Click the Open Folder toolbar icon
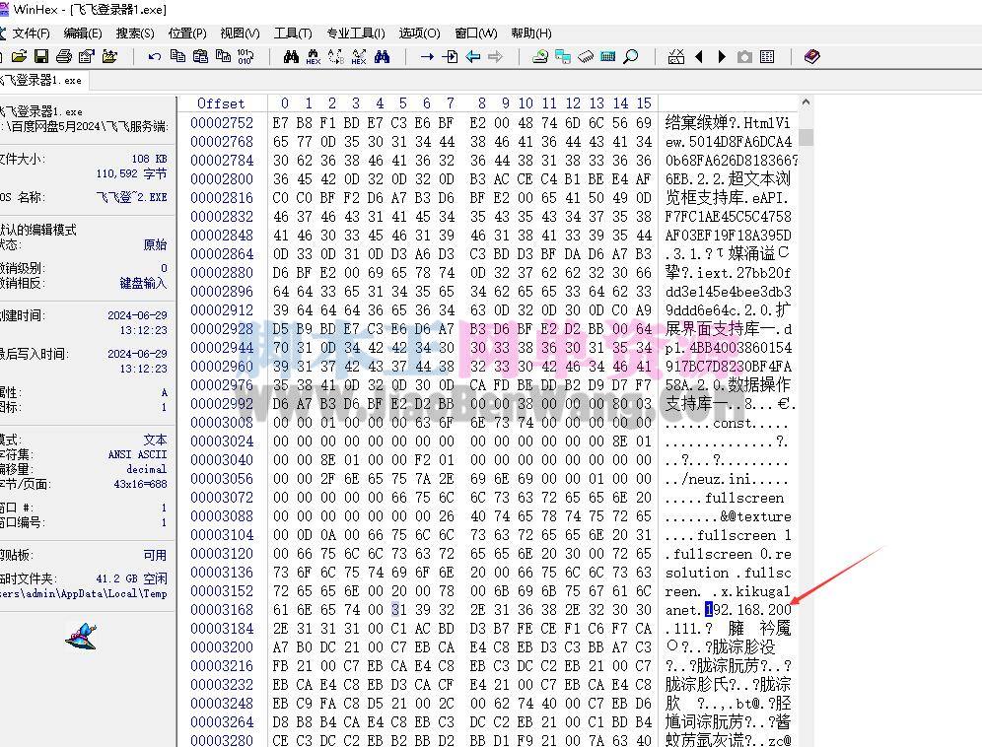This screenshot has height=747, width=982. coord(109,57)
